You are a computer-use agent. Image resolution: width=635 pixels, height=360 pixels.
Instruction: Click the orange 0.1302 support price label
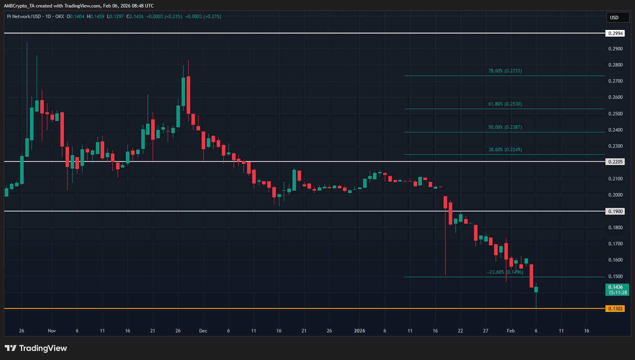coord(615,309)
